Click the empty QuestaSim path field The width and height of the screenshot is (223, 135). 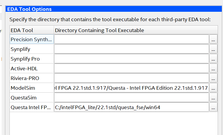(x=131, y=98)
